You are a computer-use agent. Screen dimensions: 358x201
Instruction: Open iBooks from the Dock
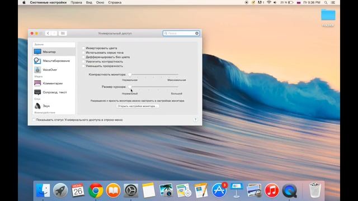pos(113,190)
